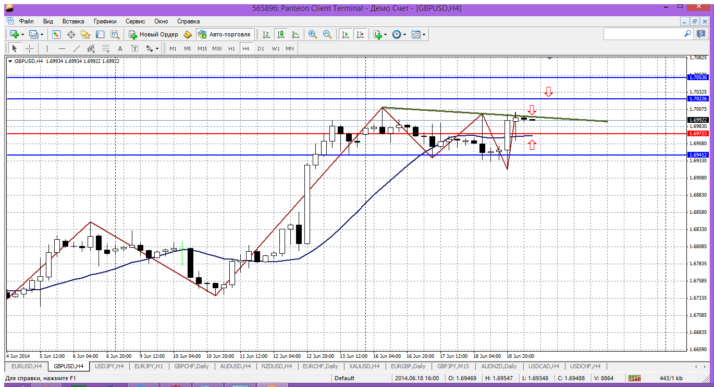Draw a trendline
This screenshot has height=387, width=714.
coord(77,48)
